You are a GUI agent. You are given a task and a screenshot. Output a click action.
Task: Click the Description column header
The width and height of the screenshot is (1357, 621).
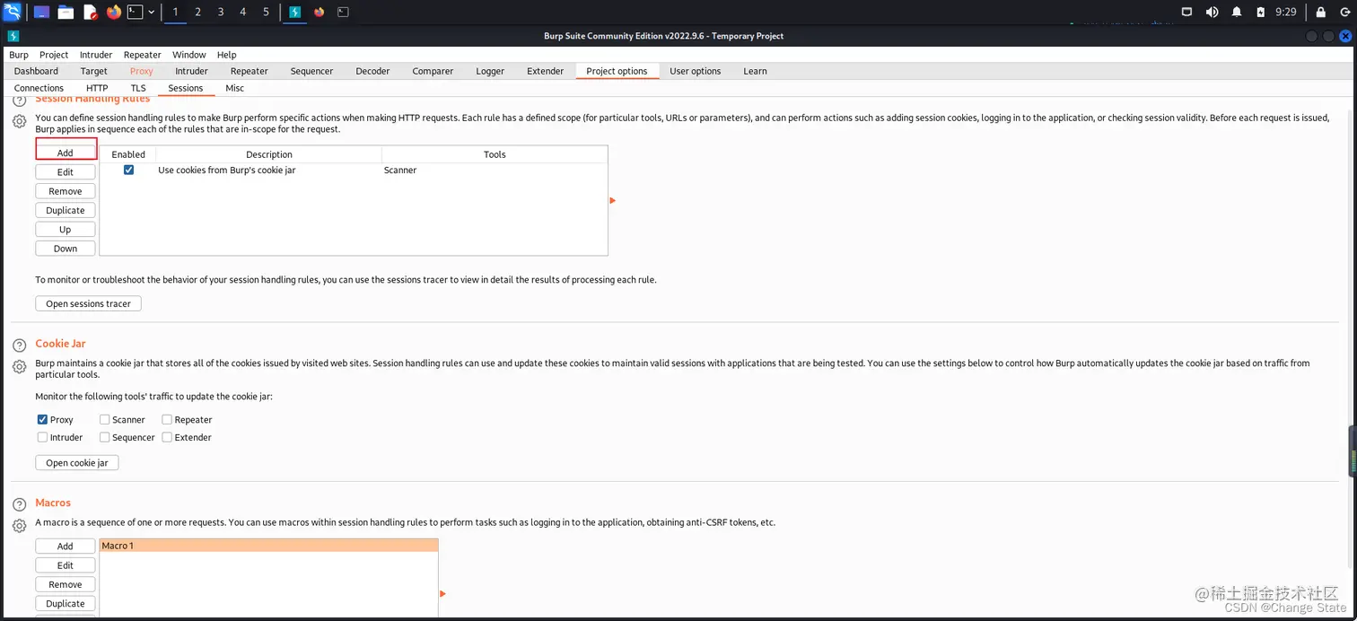tap(269, 154)
